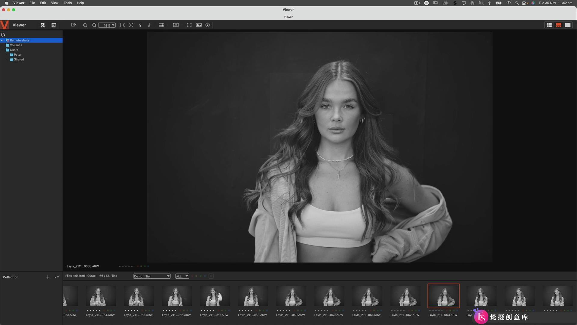
Task: Rotate image counterclockwise
Action: point(140,25)
